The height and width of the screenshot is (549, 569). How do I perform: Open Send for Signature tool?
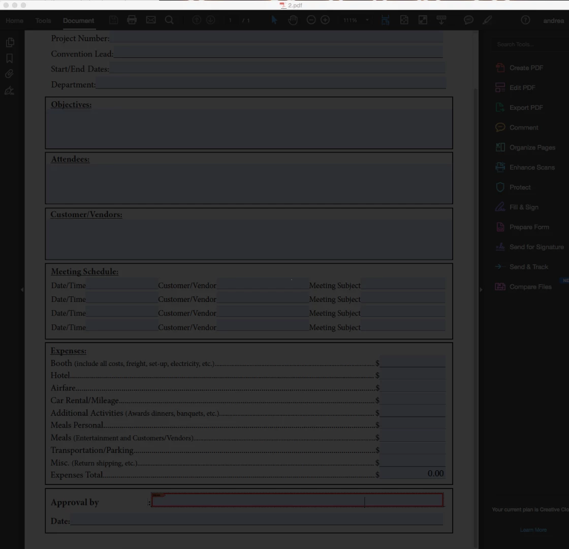530,247
